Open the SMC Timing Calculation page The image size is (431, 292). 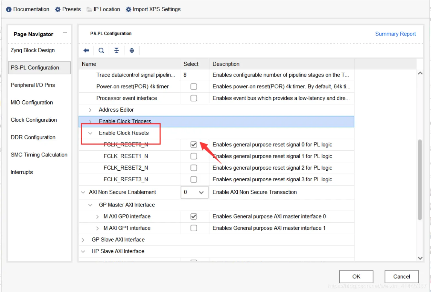pyautogui.click(x=39, y=155)
